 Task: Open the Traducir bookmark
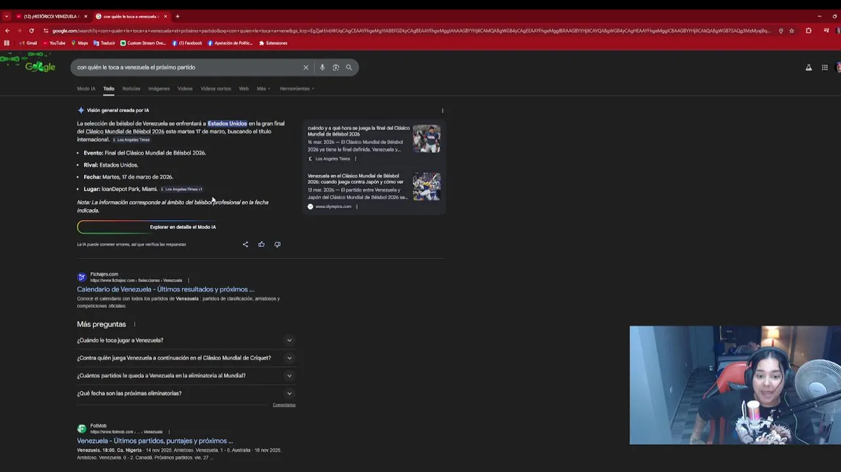(104, 43)
